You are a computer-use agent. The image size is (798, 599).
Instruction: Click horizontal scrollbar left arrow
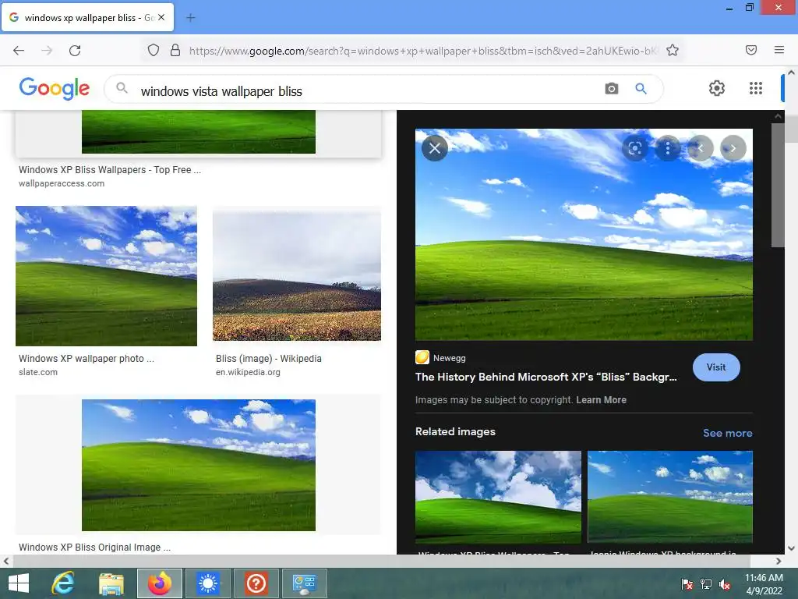(6, 562)
